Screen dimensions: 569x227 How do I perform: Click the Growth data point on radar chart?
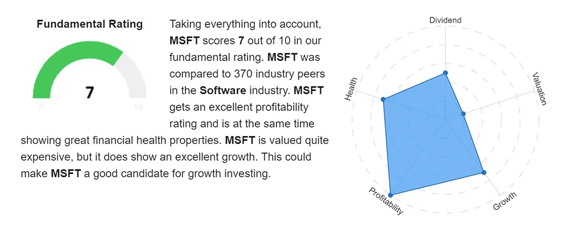483,172
